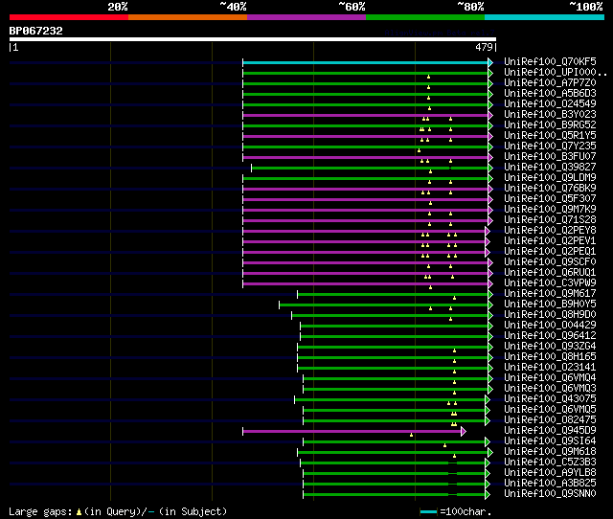Open hit UniRef100_Q2PEV1

(550, 241)
